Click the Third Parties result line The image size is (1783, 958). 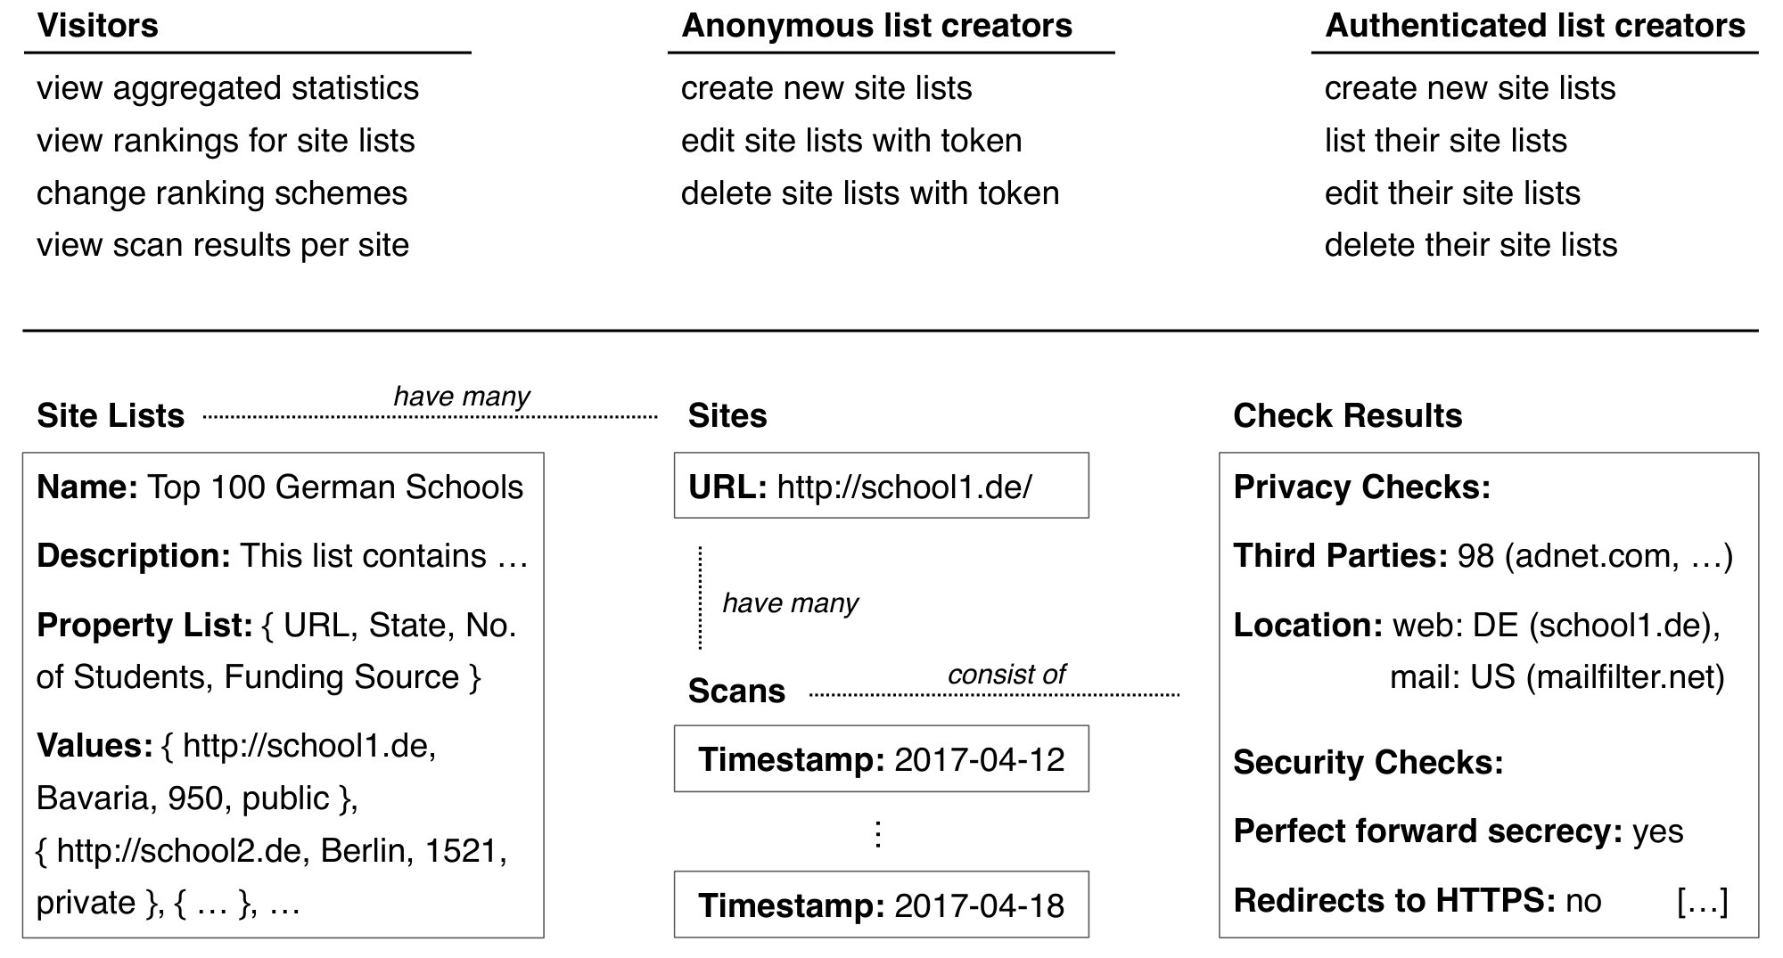(1483, 556)
